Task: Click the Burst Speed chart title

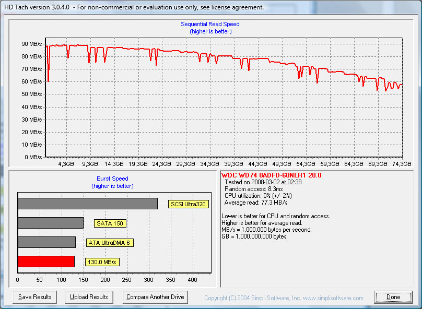Action: 112,179
